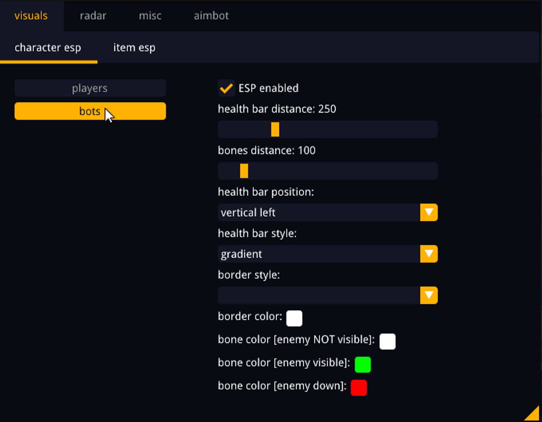Image resolution: width=542 pixels, height=422 pixels.
Task: Pick the enemy NOT visible bone color swatch
Action: 387,341
